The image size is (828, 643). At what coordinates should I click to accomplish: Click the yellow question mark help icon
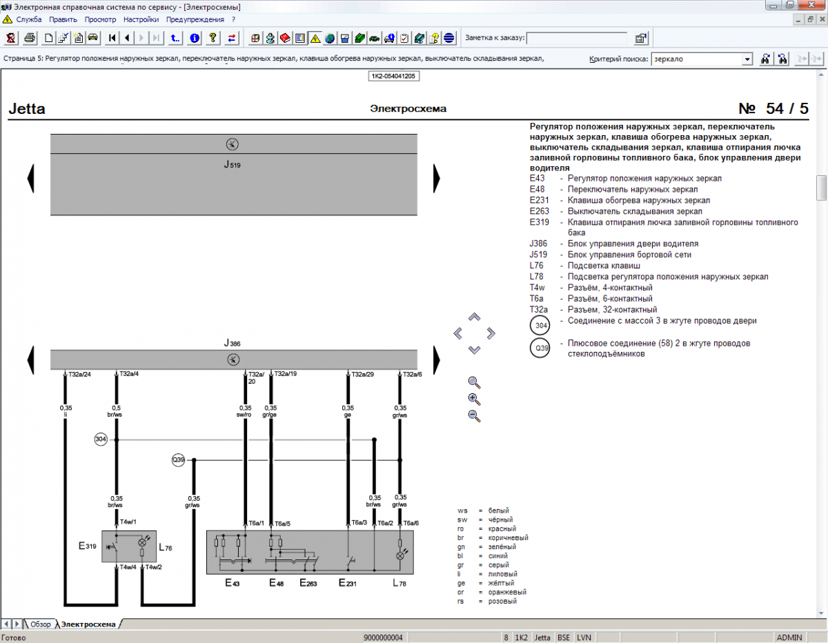213,38
